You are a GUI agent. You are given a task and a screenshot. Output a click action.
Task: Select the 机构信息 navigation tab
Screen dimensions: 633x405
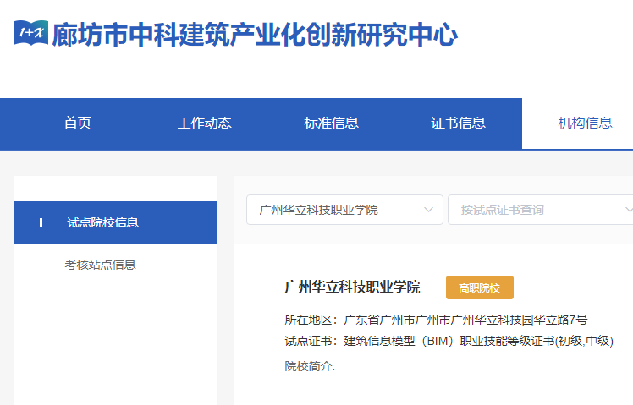click(584, 123)
